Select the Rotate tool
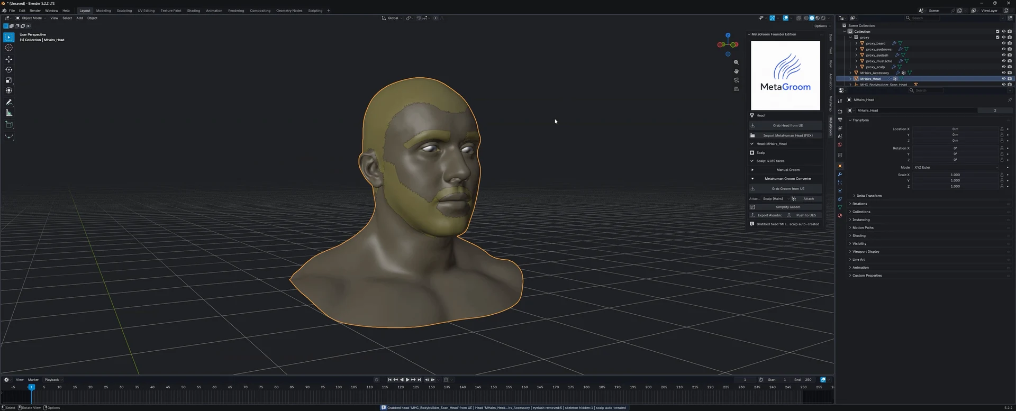The image size is (1016, 411). click(x=9, y=70)
